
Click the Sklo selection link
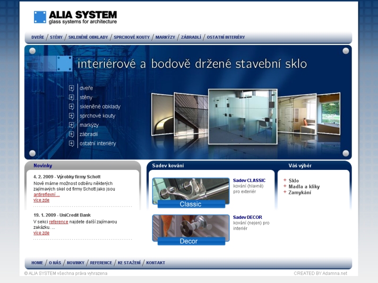coord(293,181)
